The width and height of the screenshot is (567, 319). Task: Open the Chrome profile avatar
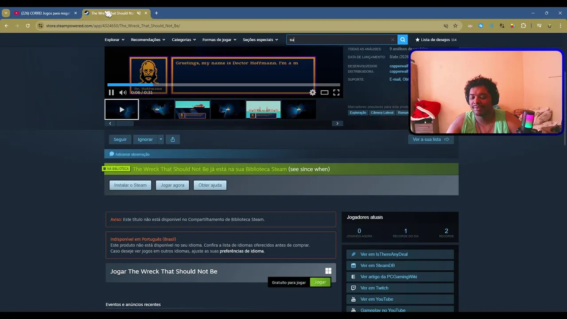pyautogui.click(x=550, y=26)
